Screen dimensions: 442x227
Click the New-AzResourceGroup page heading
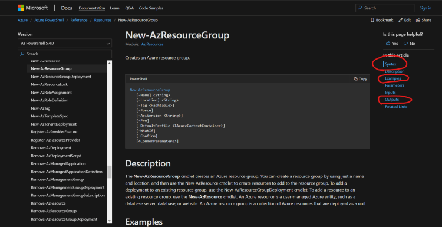(x=177, y=35)
